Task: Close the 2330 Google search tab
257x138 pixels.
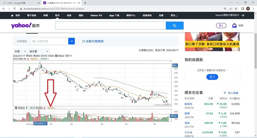Action: click(x=39, y=3)
